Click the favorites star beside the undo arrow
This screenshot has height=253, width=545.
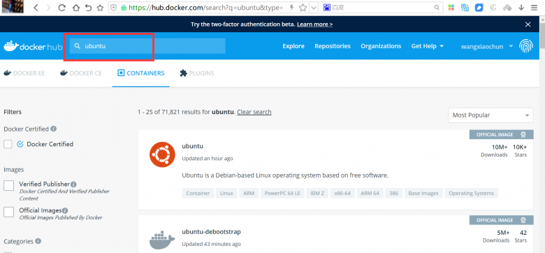100,8
